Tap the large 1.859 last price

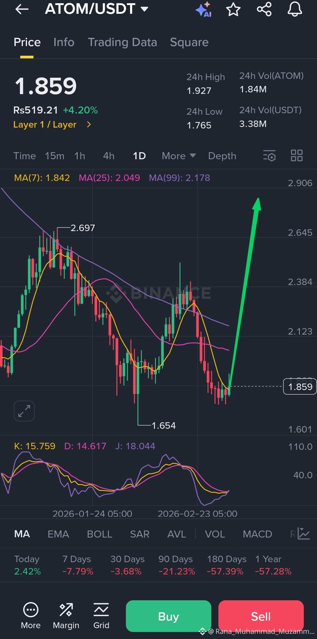point(45,86)
